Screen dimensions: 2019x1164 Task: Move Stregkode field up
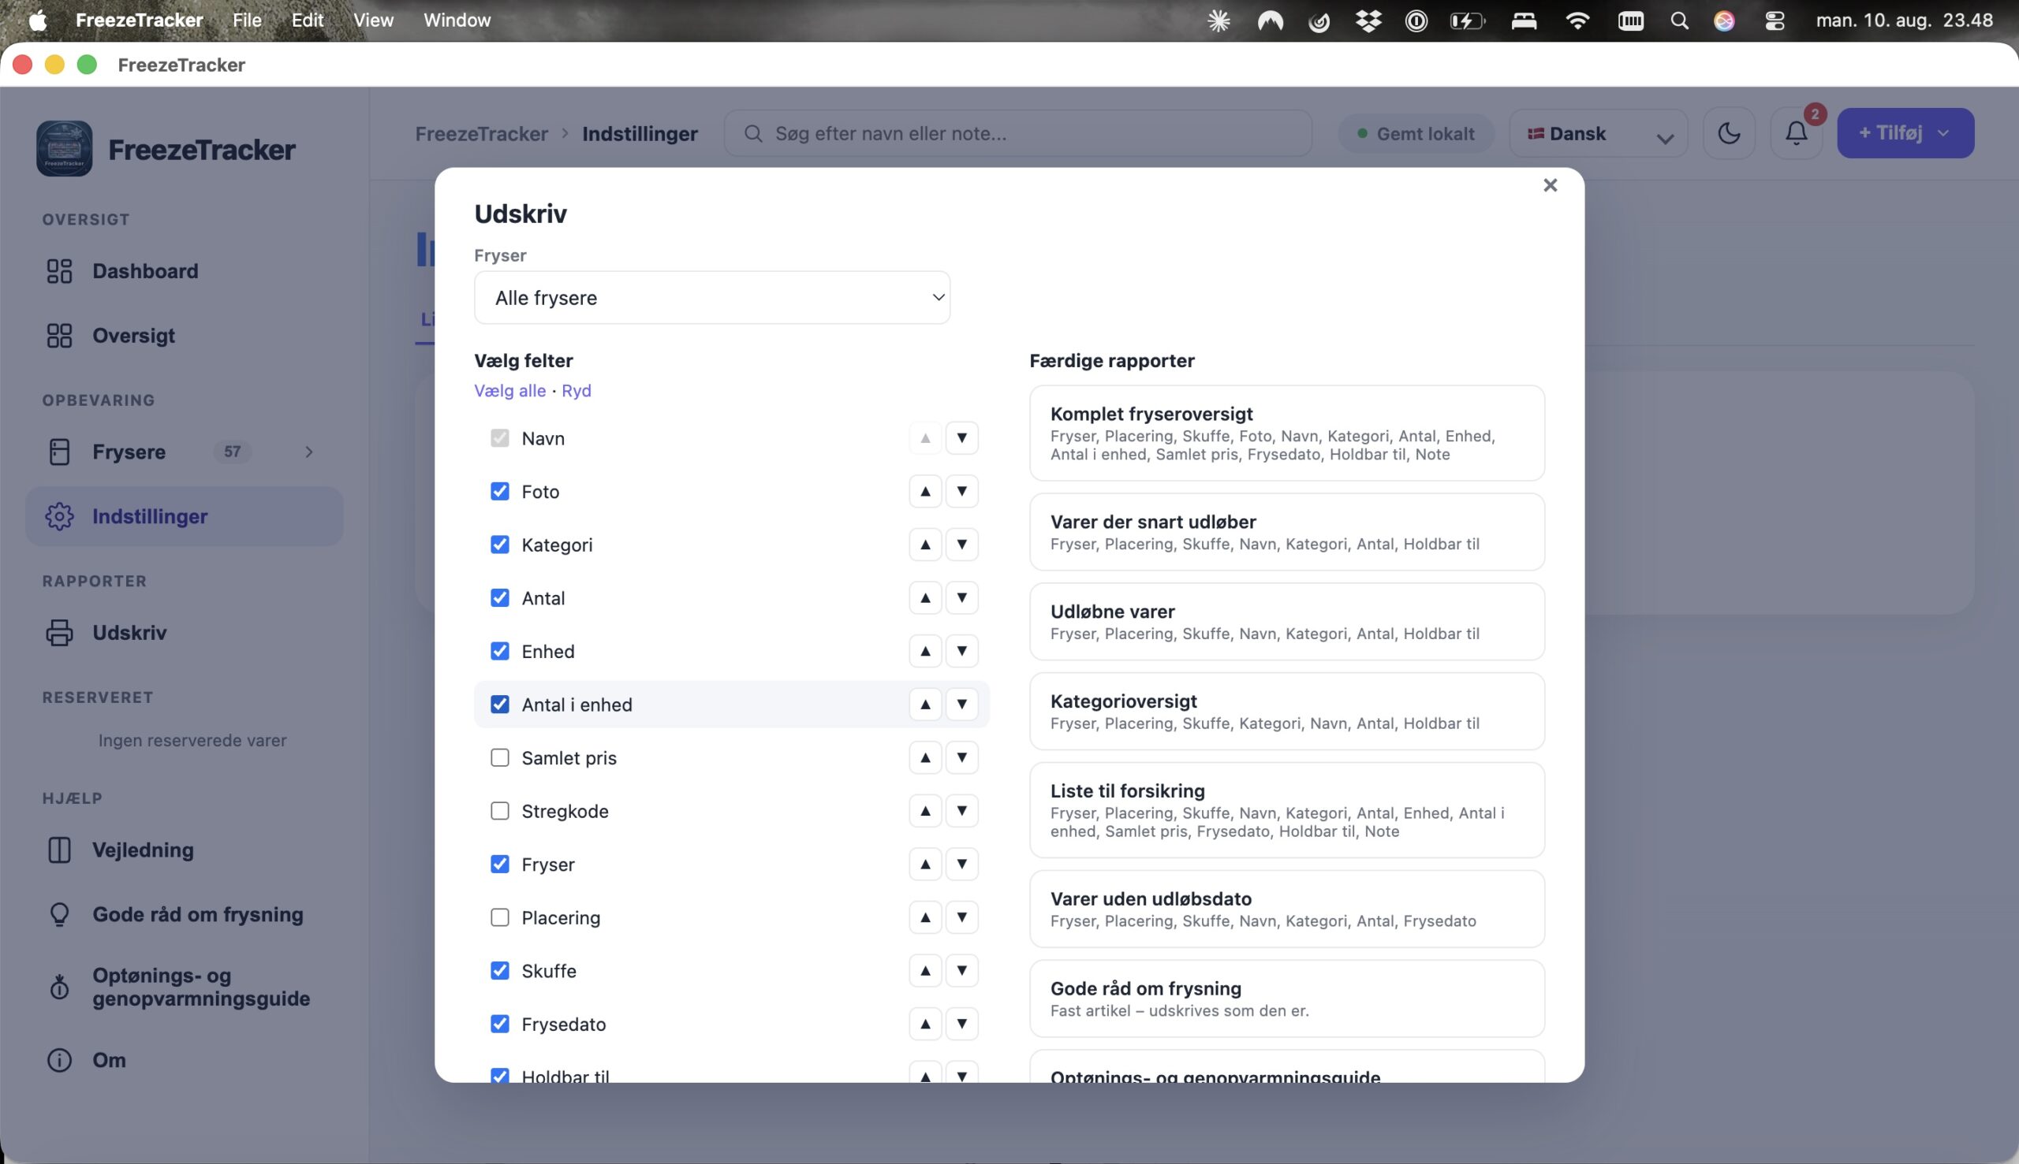(924, 811)
